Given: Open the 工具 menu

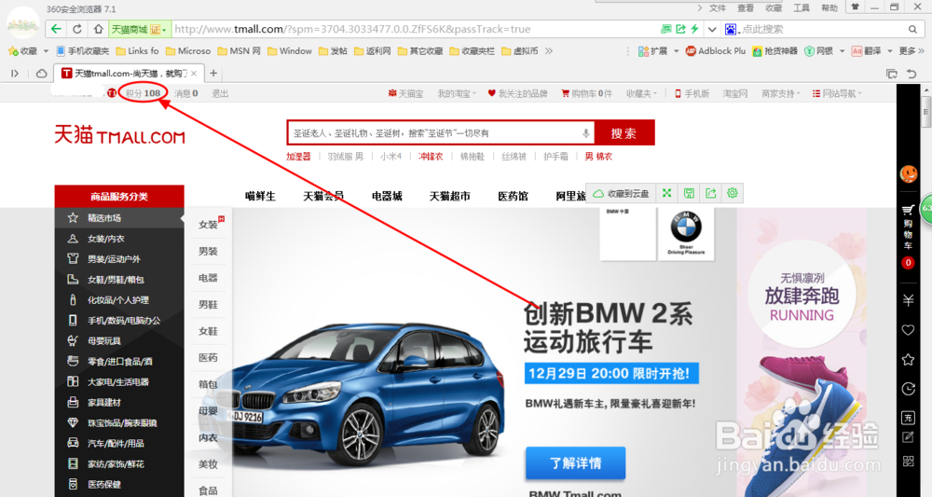Looking at the screenshot, I should tap(802, 7).
